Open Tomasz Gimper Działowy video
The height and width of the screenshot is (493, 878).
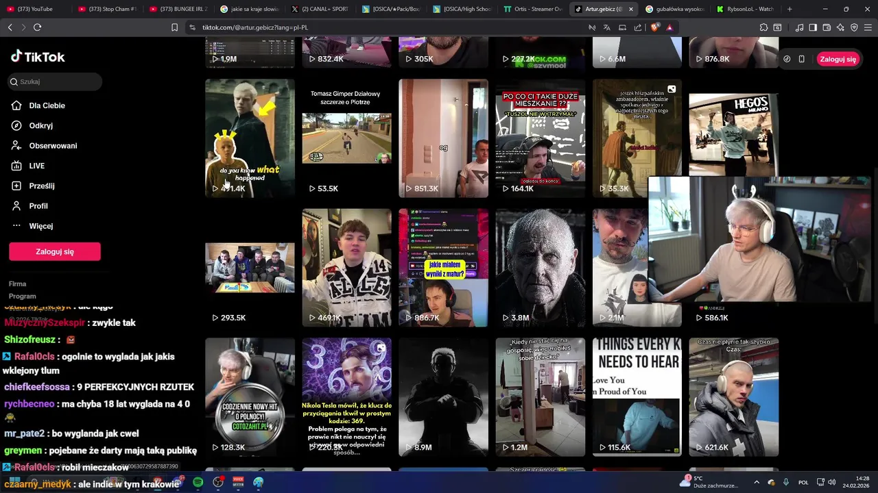click(x=346, y=138)
